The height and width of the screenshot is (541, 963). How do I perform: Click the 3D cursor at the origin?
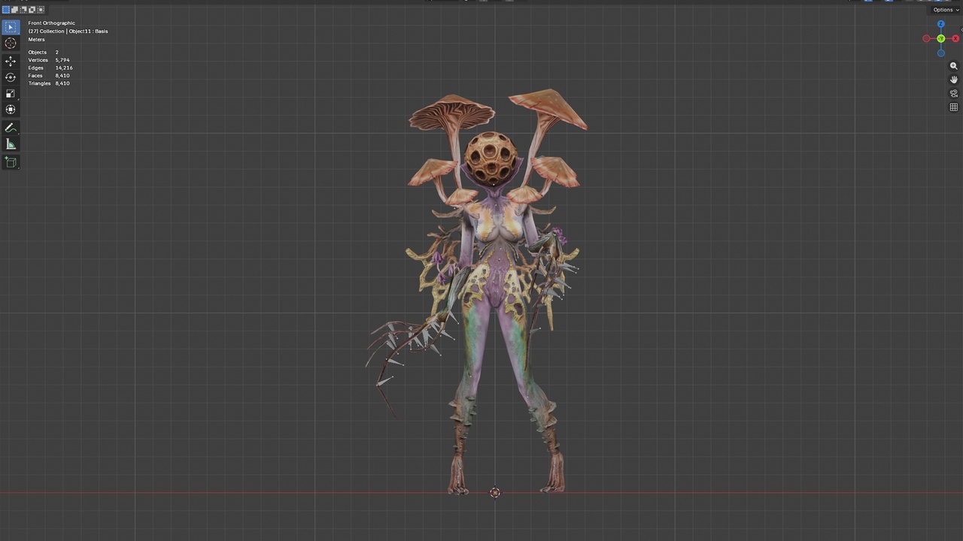pos(494,493)
